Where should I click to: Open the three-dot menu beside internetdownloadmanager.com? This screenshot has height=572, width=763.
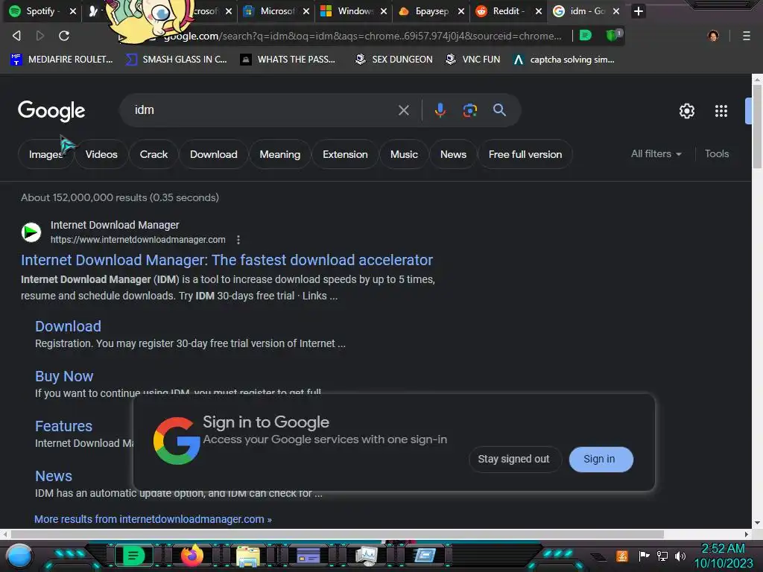[238, 240]
